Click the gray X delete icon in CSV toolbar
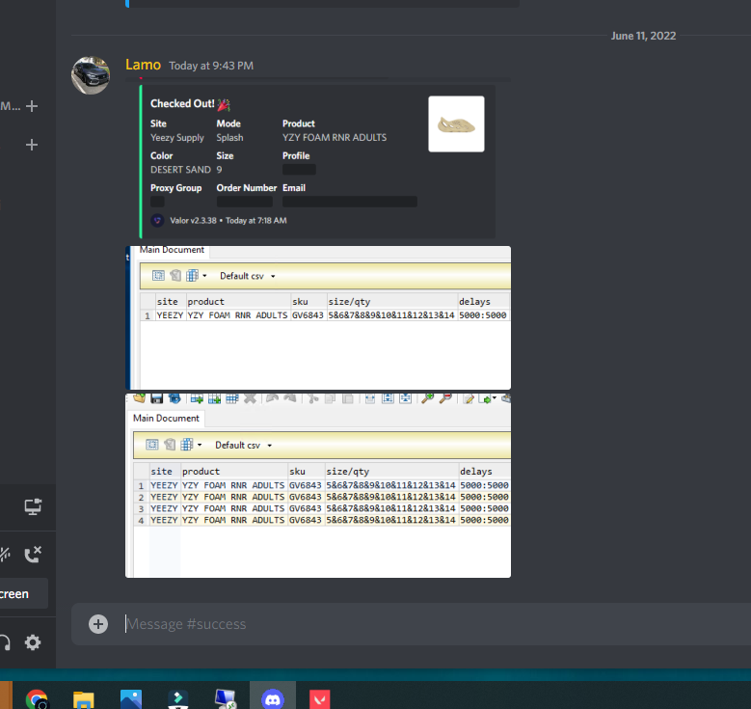 coord(250,398)
